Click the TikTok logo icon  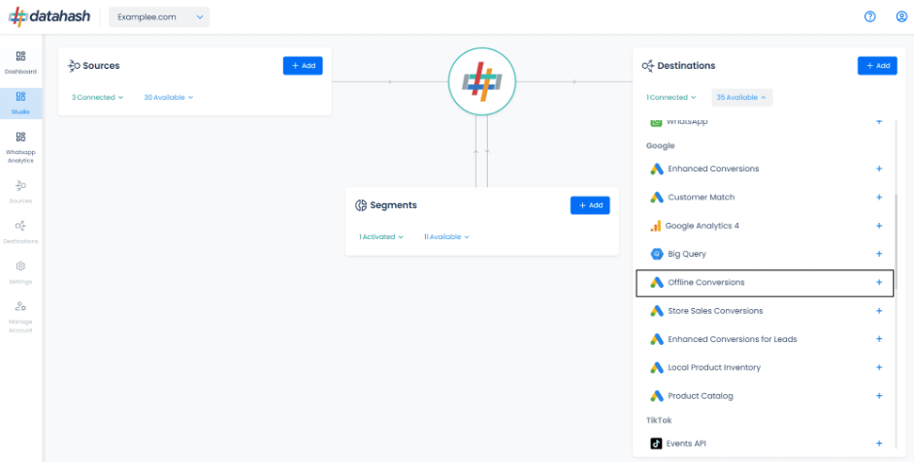click(x=656, y=444)
